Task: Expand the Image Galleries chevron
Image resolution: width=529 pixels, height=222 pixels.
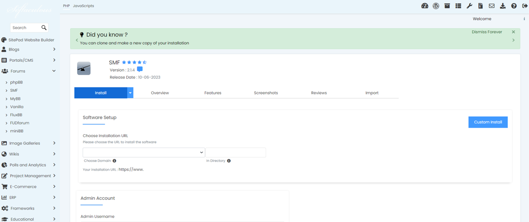Action: [x=54, y=143]
